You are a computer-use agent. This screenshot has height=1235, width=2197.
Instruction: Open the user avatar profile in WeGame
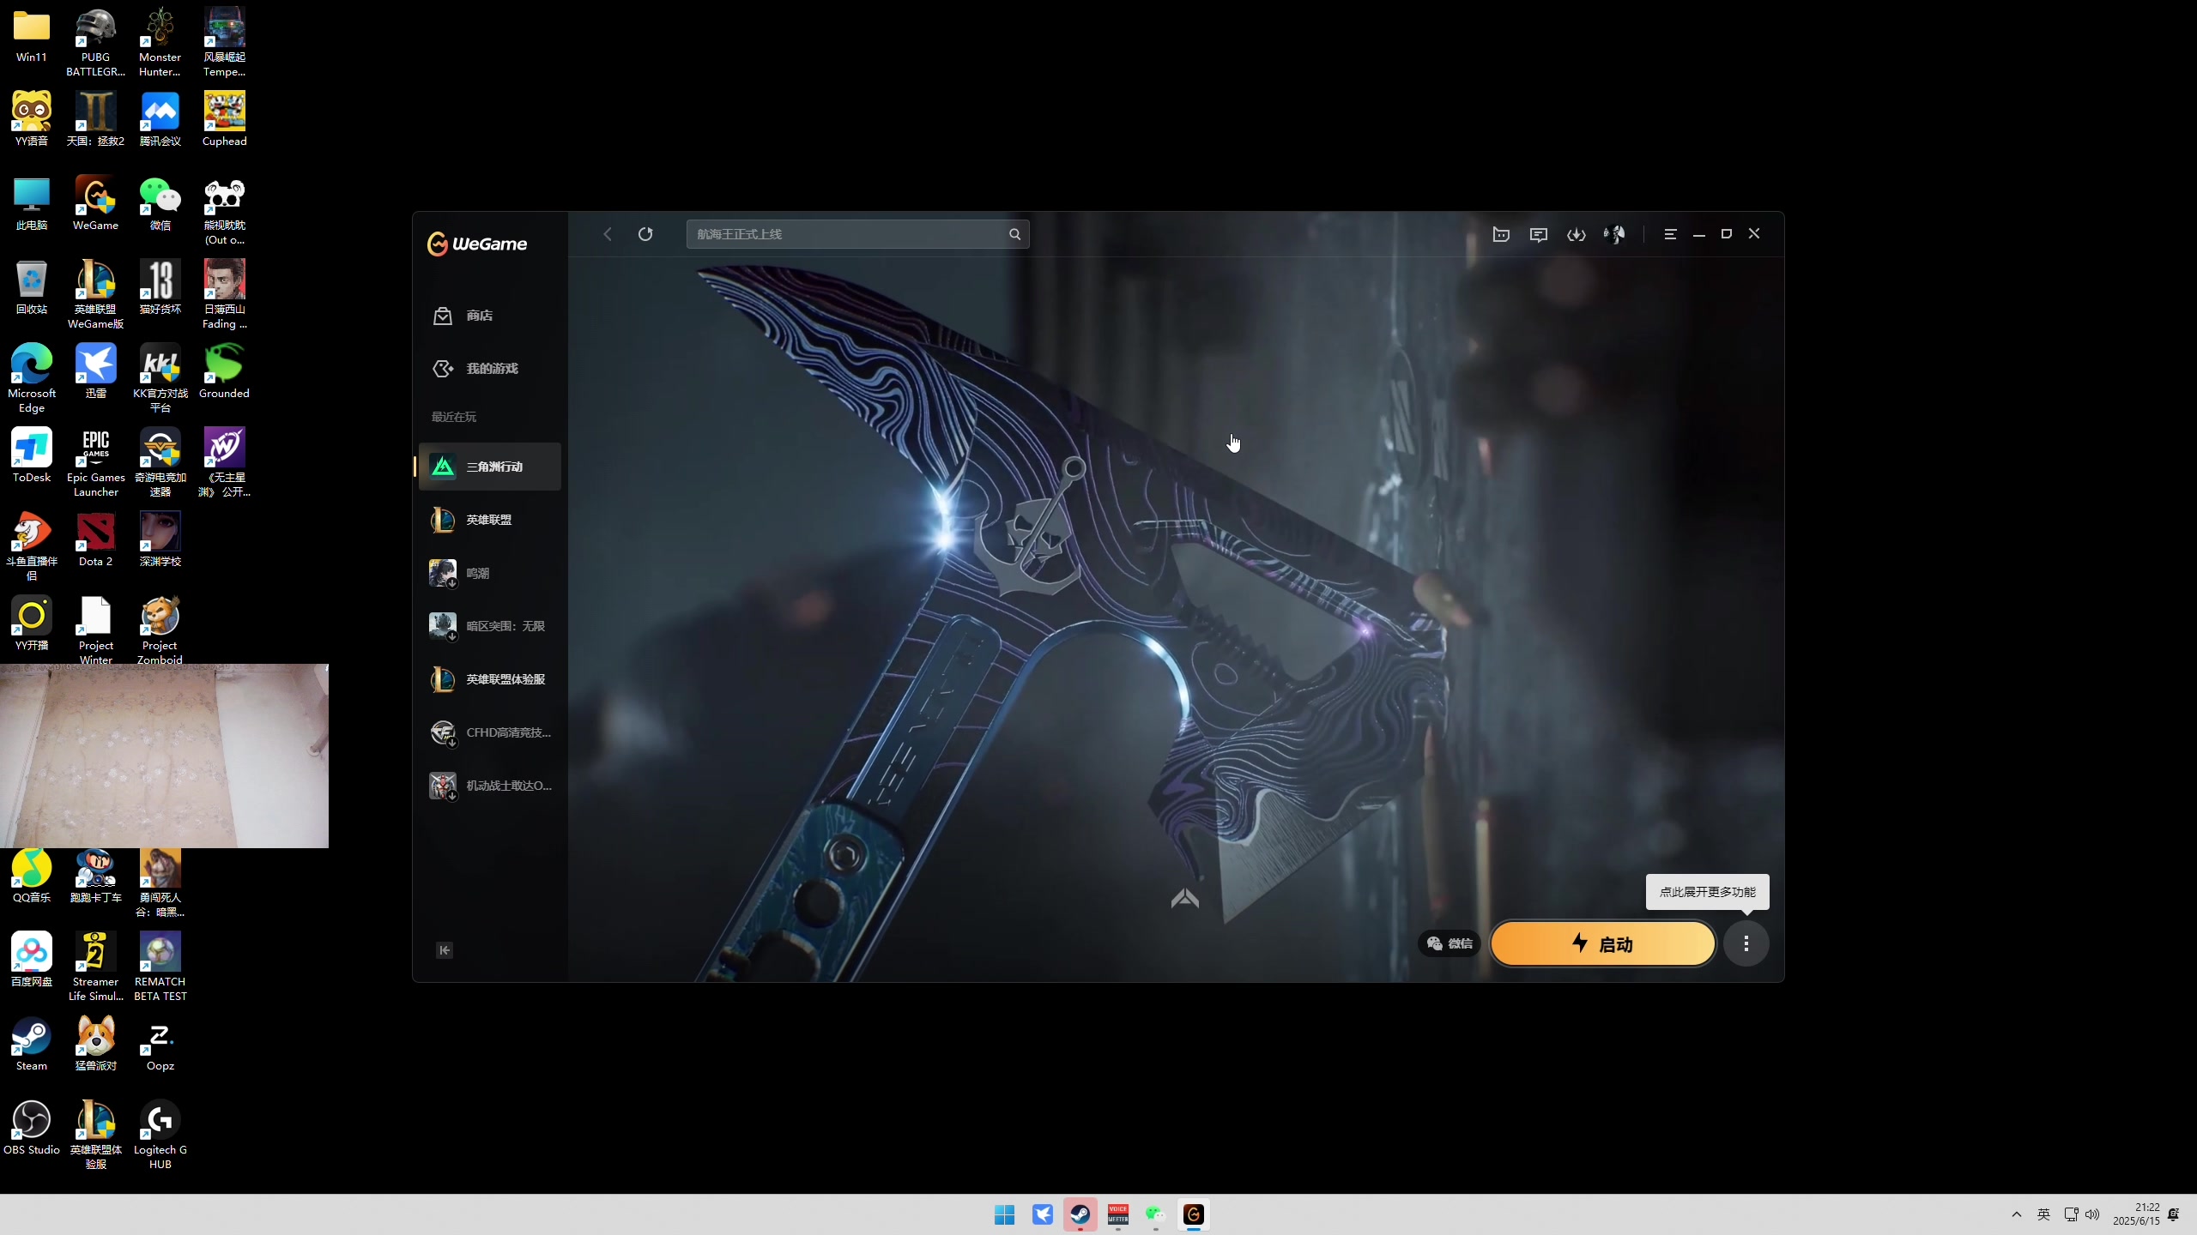(x=1614, y=234)
